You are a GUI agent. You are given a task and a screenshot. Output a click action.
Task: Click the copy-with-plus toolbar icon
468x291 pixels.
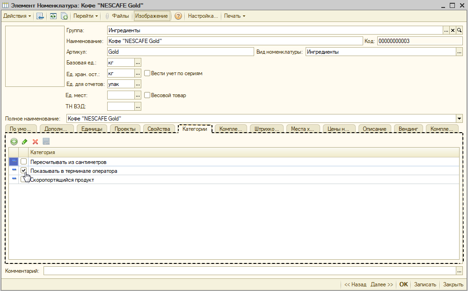click(64, 16)
